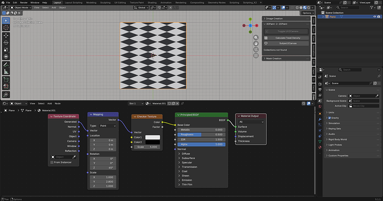Activate the 3D Cursor tool

[x=6, y=28]
